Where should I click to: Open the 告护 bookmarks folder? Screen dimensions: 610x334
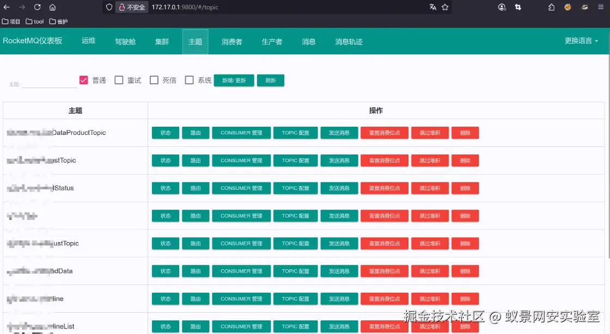[58, 21]
